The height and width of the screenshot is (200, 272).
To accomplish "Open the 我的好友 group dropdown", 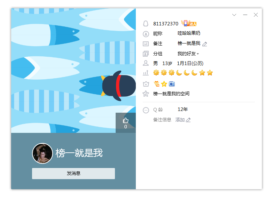I will (x=188, y=54).
